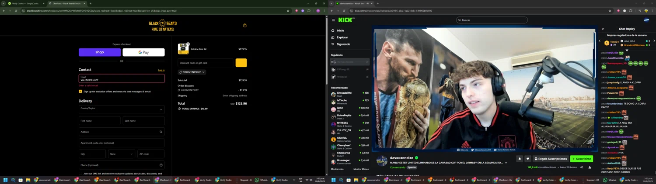Collapse the Chat Replay panel
The height and width of the screenshot is (184, 656).
coord(603,29)
